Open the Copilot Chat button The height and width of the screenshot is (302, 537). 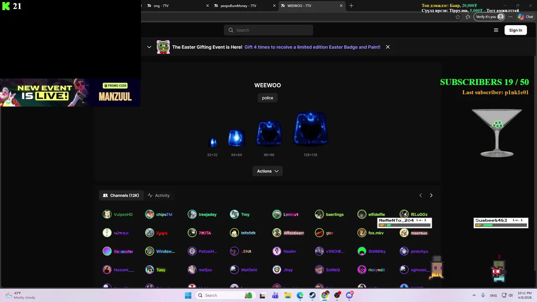coord(526,17)
